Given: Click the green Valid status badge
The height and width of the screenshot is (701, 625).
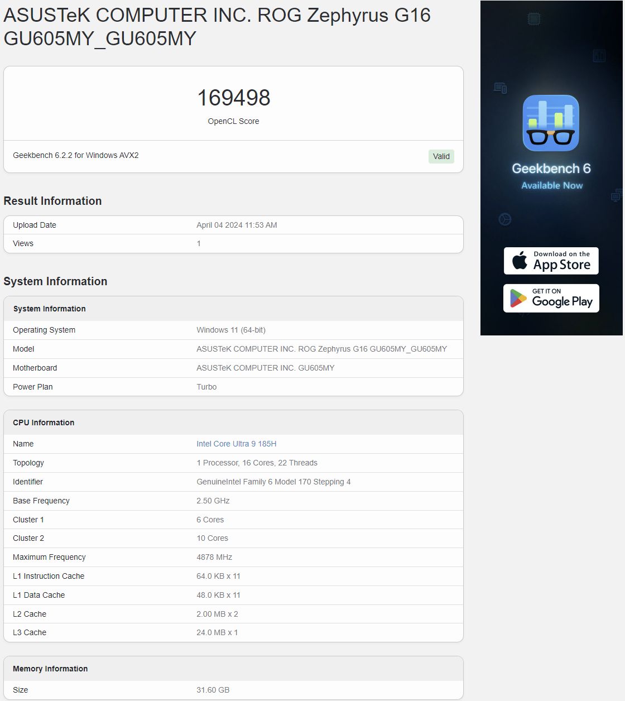Looking at the screenshot, I should click(441, 156).
